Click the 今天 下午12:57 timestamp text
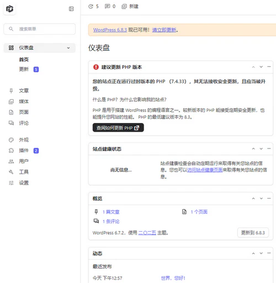This screenshot has height=283, width=276. 107,278
